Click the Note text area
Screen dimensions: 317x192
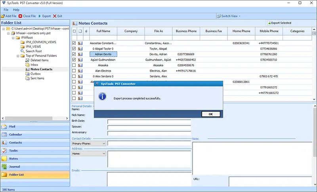[x=252, y=158]
